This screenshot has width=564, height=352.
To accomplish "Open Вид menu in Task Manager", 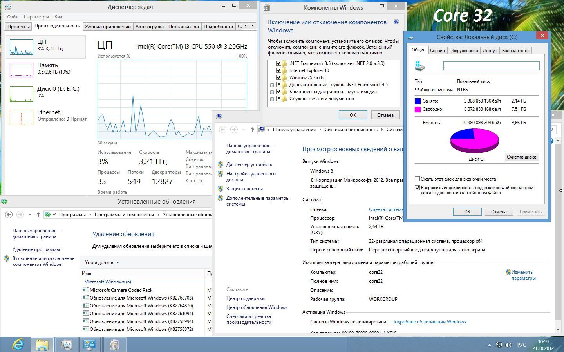I will [x=58, y=17].
